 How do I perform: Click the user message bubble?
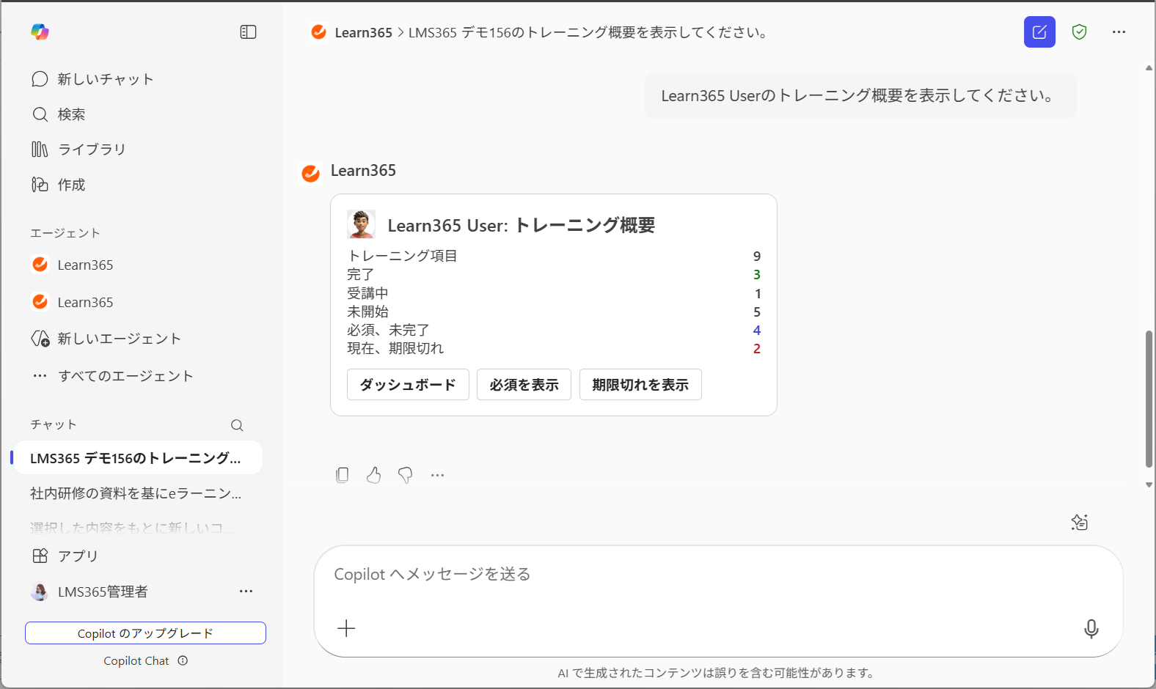tap(860, 95)
